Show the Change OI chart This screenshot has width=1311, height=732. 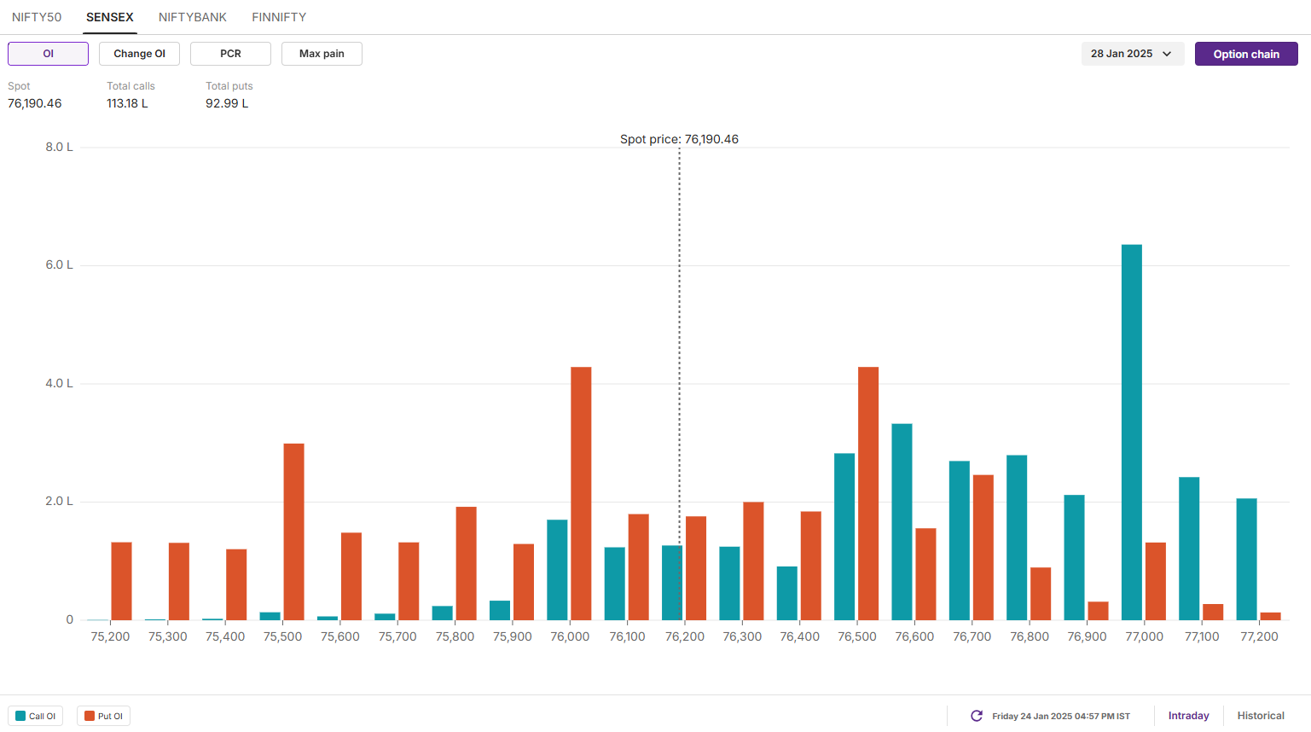[x=139, y=54]
